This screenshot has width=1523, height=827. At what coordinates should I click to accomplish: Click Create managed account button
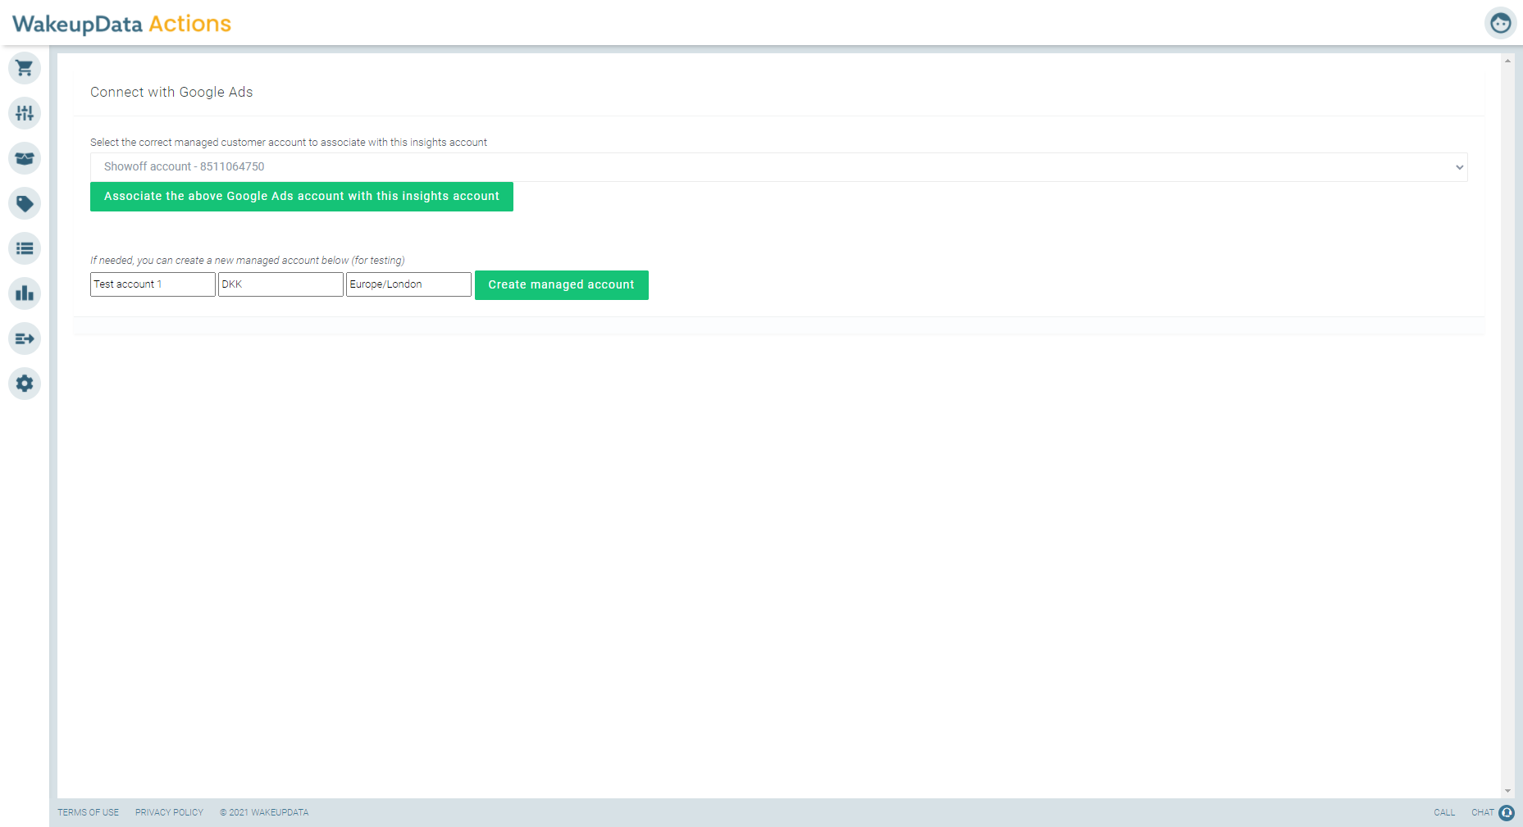[x=562, y=285]
